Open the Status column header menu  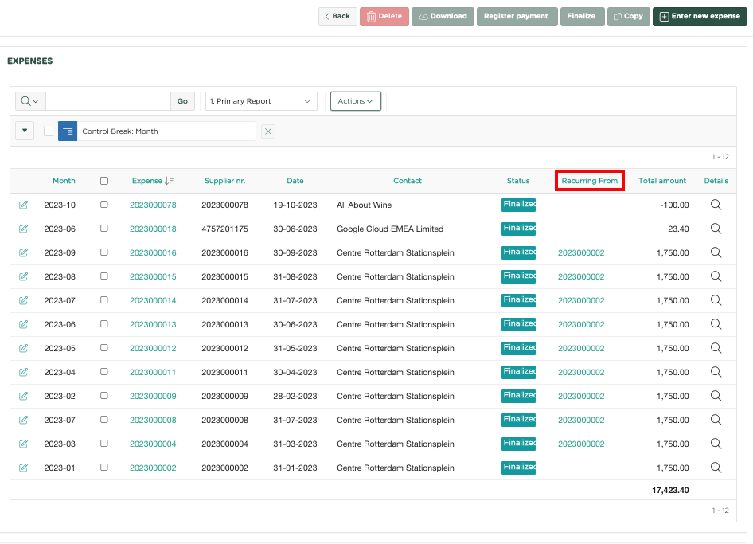coord(518,181)
